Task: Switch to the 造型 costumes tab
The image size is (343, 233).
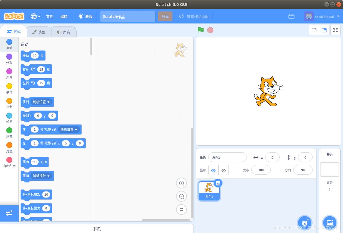Action: pyautogui.click(x=39, y=32)
